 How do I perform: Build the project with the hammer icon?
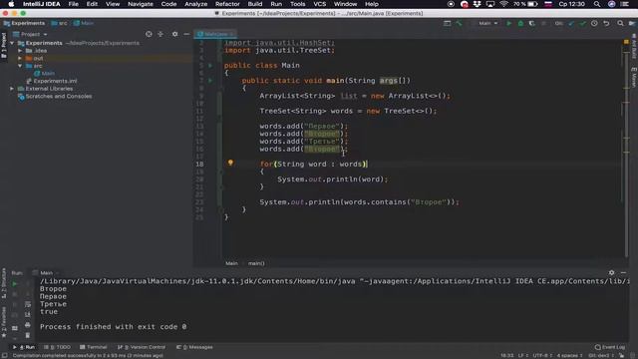(459, 24)
